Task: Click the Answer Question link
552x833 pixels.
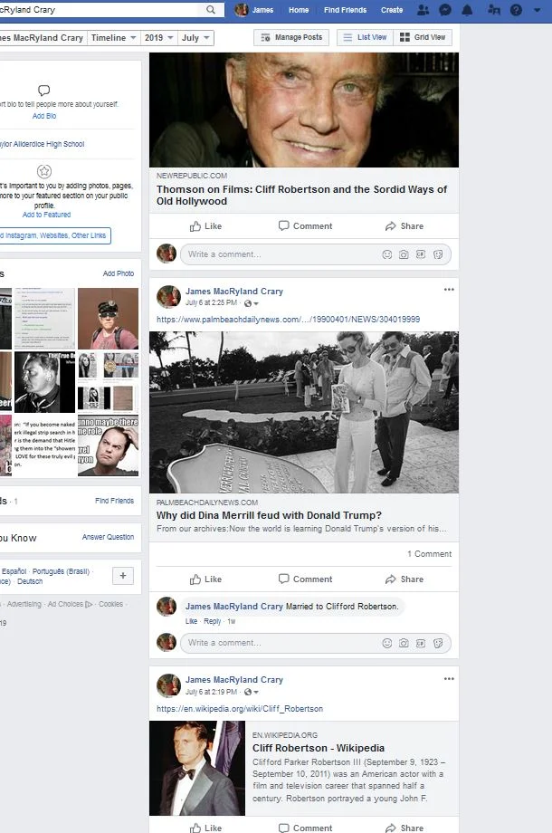Action: click(109, 537)
